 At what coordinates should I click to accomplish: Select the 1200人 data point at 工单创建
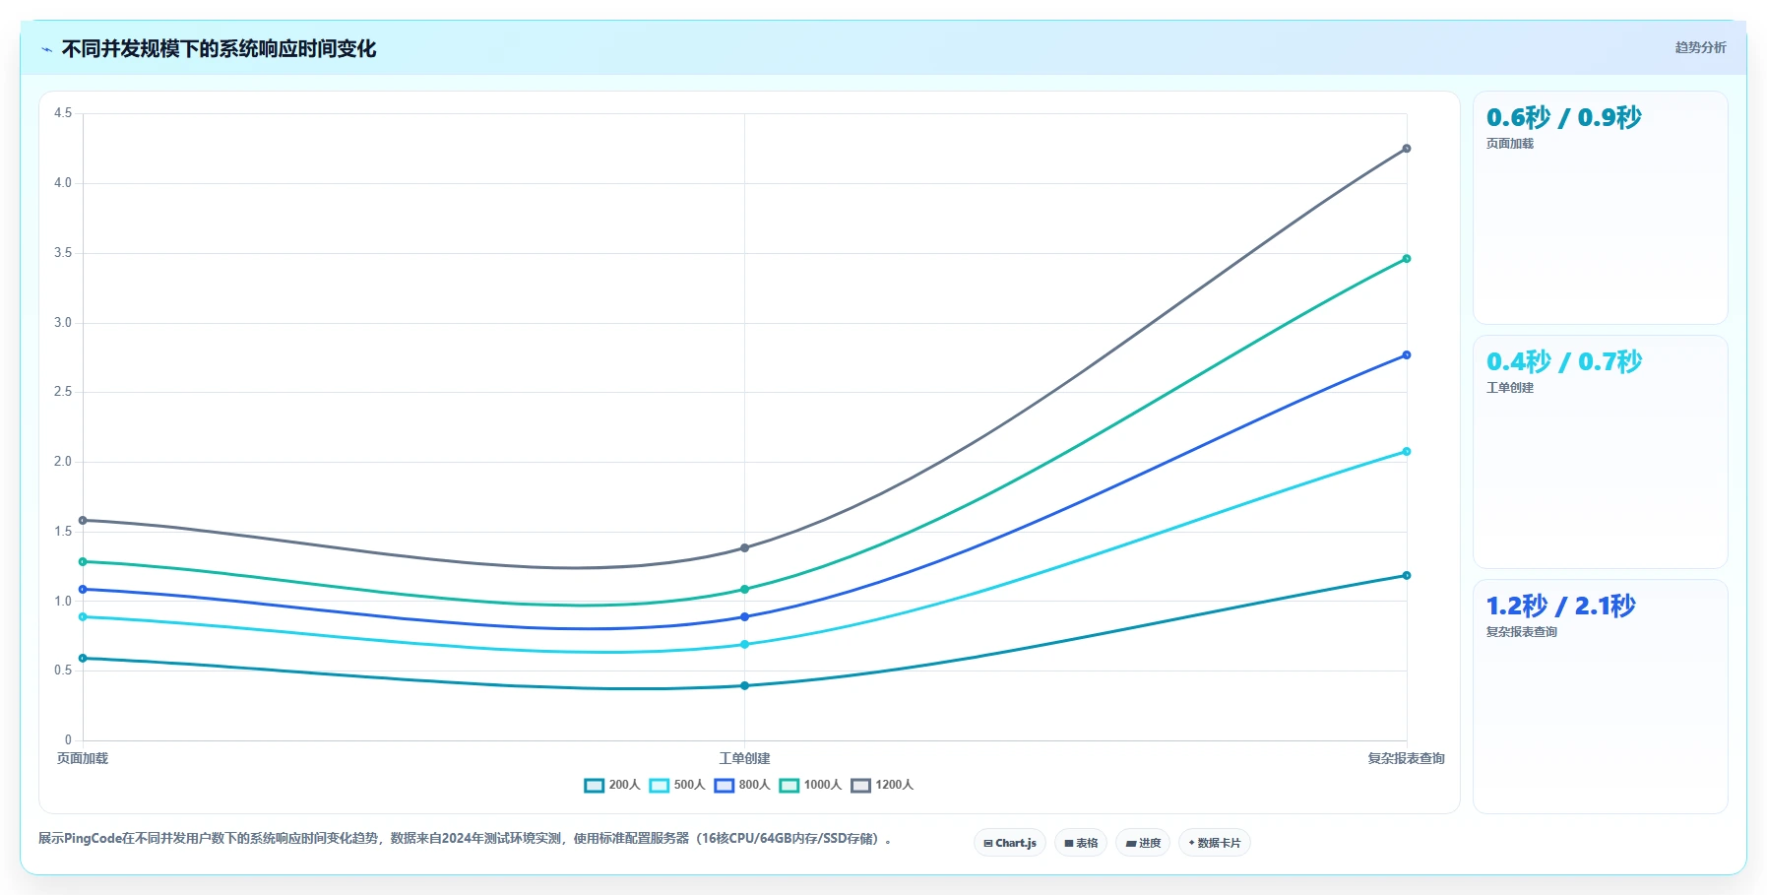point(744,548)
